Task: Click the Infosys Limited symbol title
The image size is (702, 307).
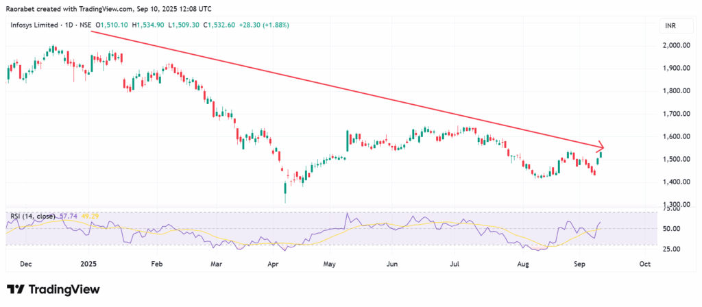Action: pyautogui.click(x=34, y=25)
